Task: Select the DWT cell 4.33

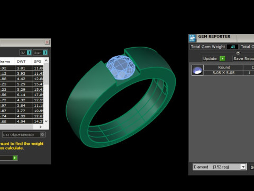Action: pos(23,116)
